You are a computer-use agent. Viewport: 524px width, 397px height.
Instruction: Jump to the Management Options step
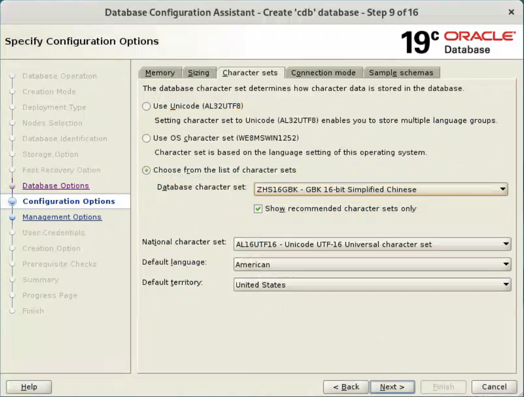click(x=62, y=217)
